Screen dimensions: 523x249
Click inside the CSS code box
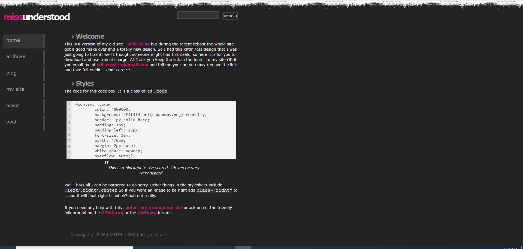click(164, 130)
